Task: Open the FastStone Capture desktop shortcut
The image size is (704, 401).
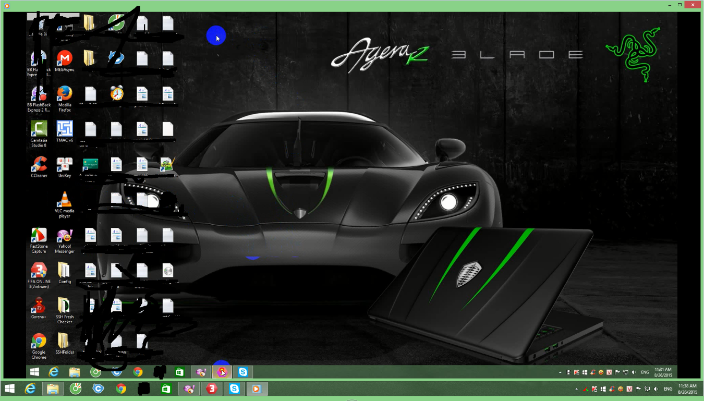Action: [39, 235]
